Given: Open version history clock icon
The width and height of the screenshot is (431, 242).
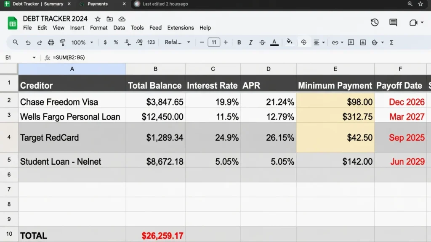Looking at the screenshot, I should (374, 22).
